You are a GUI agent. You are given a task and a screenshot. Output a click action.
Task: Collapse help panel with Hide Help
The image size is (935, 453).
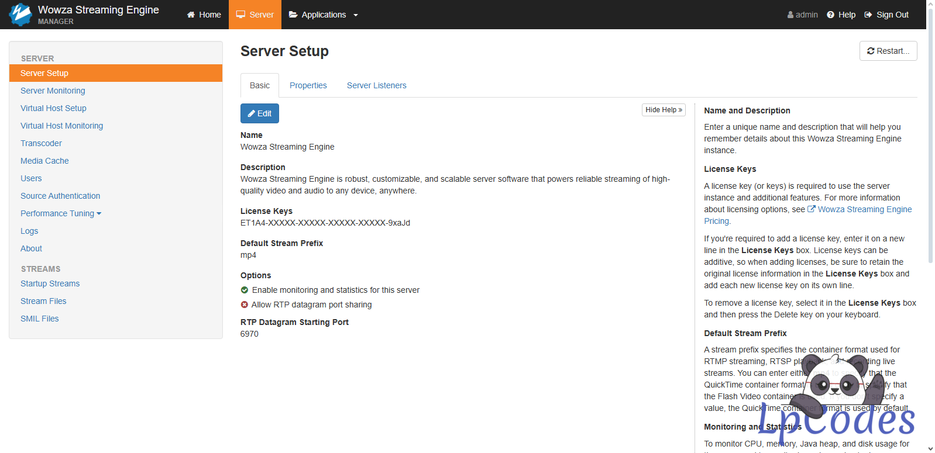(664, 110)
